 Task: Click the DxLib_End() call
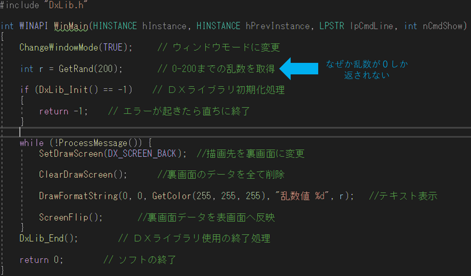click(49, 238)
